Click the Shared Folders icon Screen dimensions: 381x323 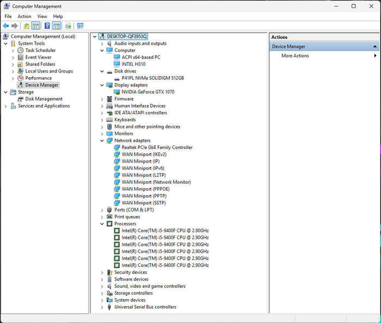(21, 64)
